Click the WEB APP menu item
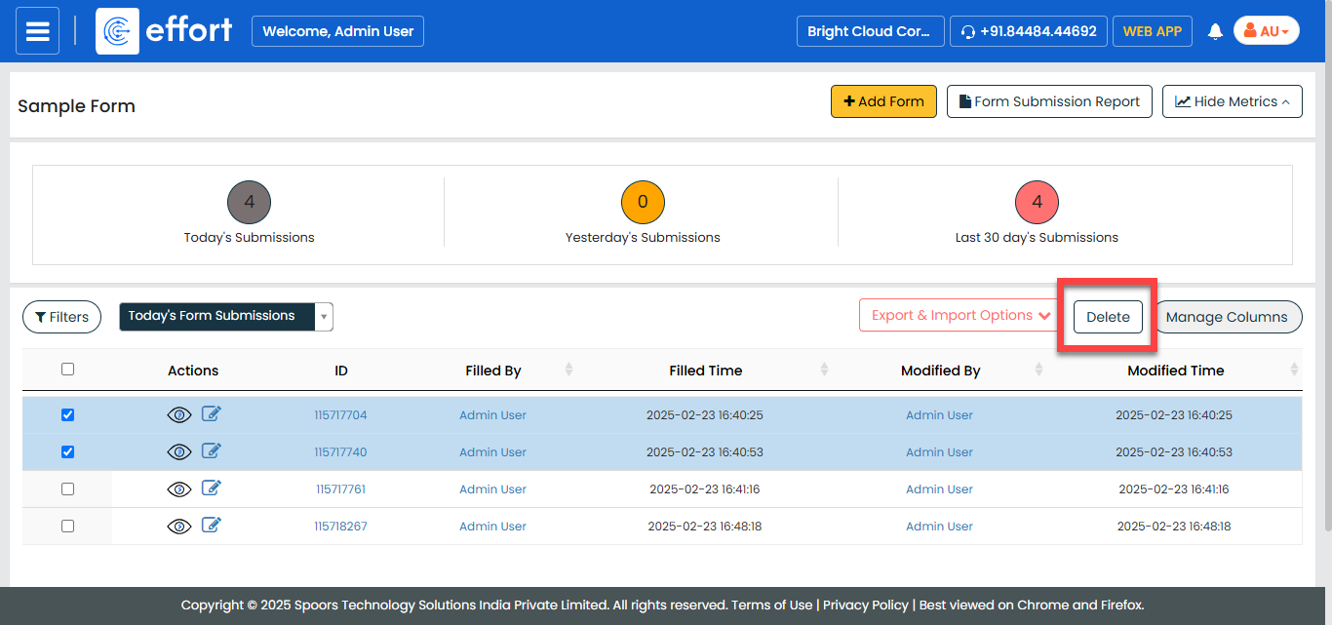The image size is (1332, 625). tap(1152, 31)
